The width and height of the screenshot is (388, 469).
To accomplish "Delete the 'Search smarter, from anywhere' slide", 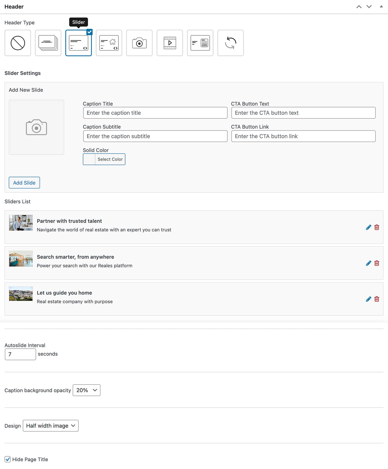I will pyautogui.click(x=377, y=263).
